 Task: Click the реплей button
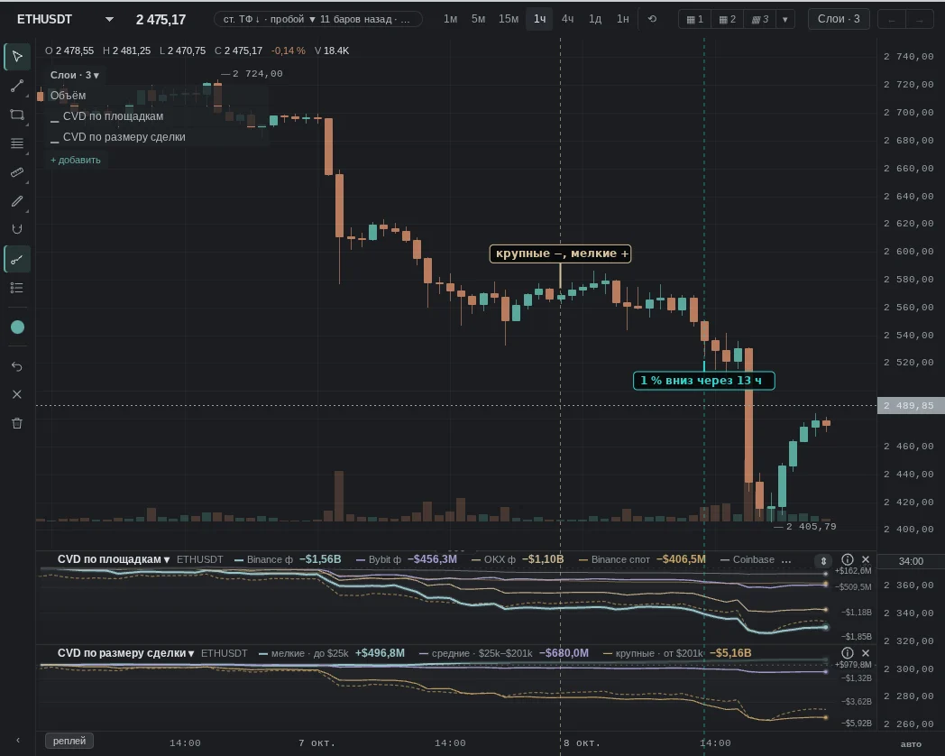pos(69,741)
